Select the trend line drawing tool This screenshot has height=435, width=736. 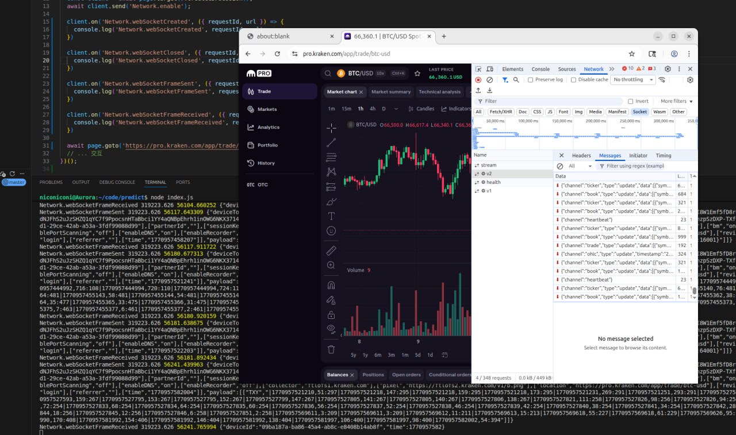(x=331, y=143)
